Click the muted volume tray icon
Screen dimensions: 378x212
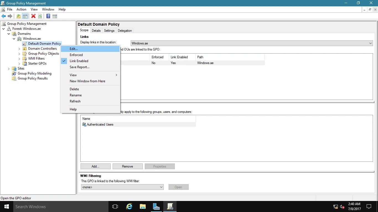pyautogui.click(x=342, y=206)
